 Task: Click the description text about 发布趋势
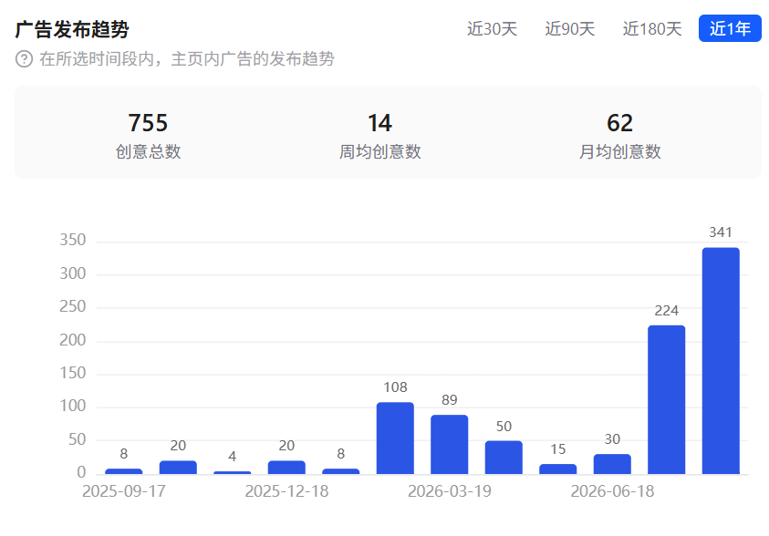187,58
